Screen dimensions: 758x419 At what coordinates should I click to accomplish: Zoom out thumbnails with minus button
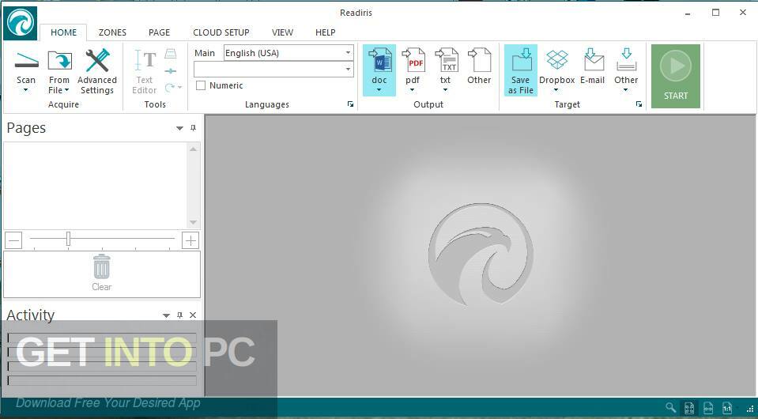13,240
